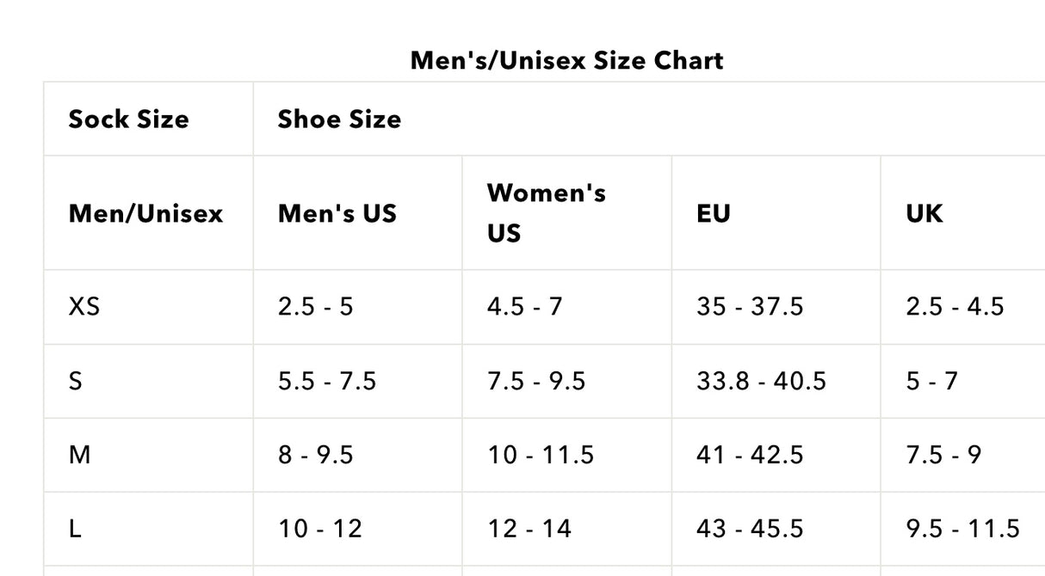The height and width of the screenshot is (576, 1045).
Task: Click the XS sock size row label
Action: point(83,306)
